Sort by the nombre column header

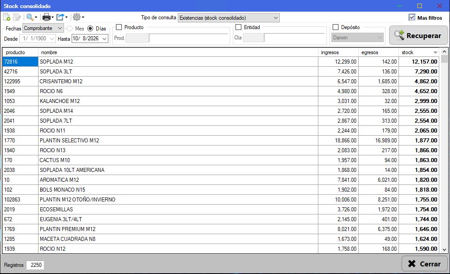click(x=178, y=52)
